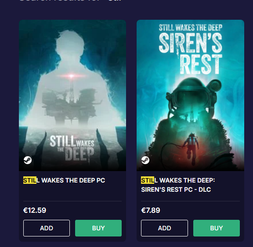Click the Still Wakes the Deep logo on first cover
Viewport: 253px width, 247px height.
pos(72,148)
